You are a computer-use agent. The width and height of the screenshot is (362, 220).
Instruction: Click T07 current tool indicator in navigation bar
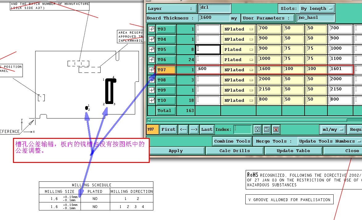(152, 130)
